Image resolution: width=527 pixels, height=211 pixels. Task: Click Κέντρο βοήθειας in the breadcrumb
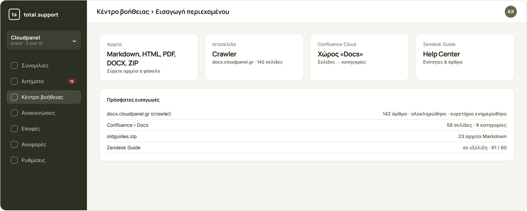point(123,12)
